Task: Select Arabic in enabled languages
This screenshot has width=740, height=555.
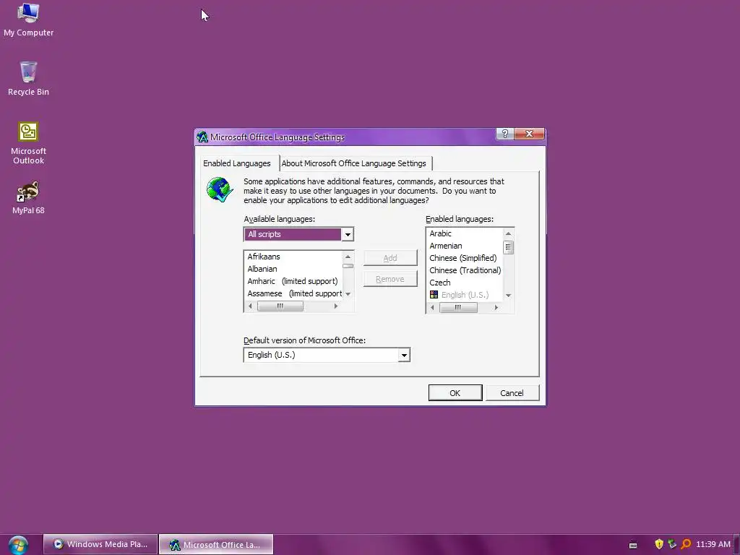Action: click(x=465, y=233)
